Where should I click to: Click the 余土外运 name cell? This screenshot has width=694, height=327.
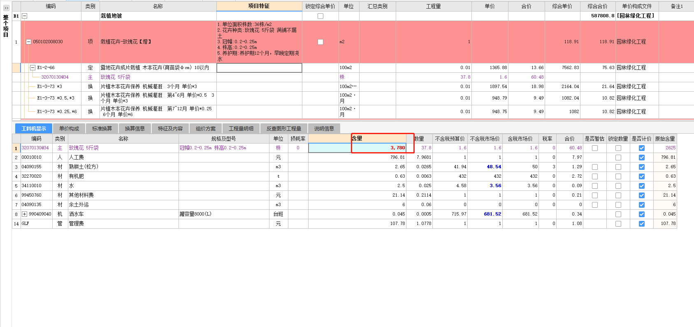pyautogui.click(x=123, y=205)
